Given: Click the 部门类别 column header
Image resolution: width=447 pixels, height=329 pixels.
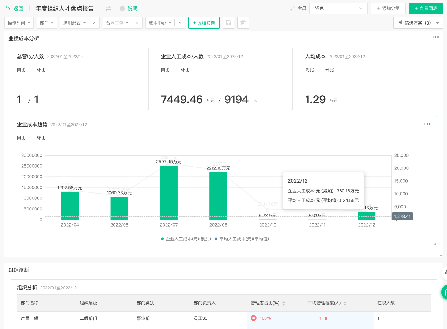Looking at the screenshot, I should pos(145,303).
